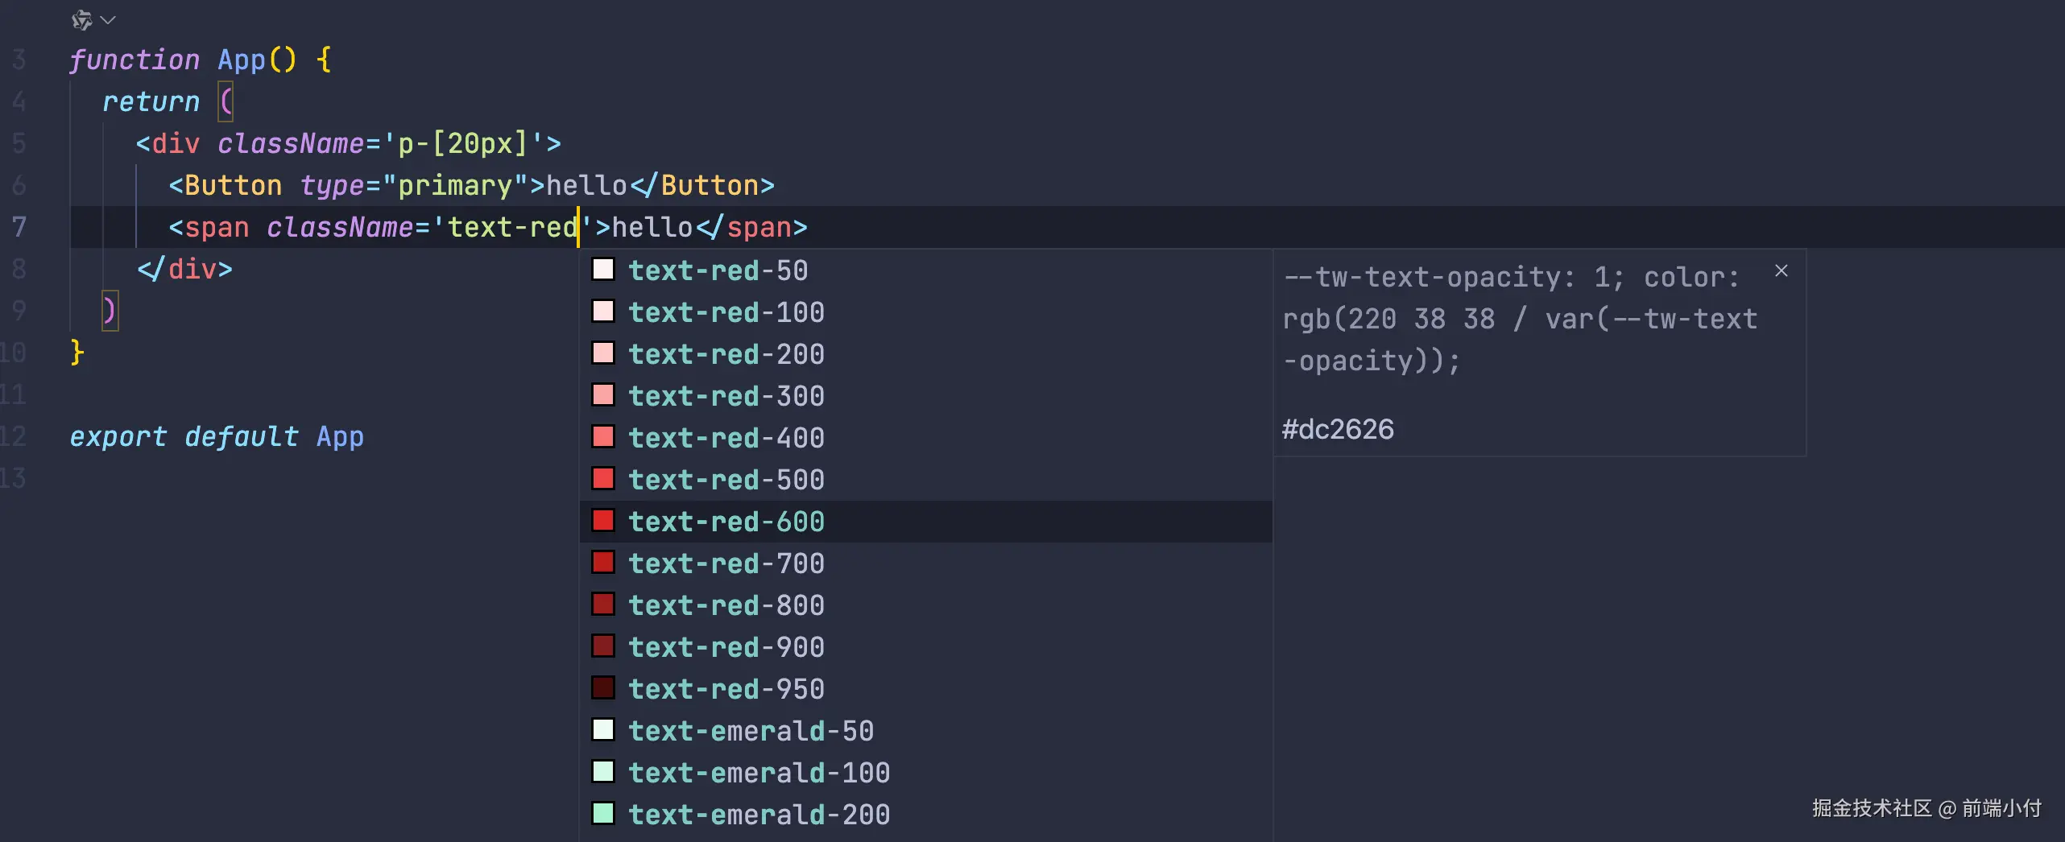The image size is (2065, 842).
Task: Click the AI assistant icon above the function
Action: point(81,20)
